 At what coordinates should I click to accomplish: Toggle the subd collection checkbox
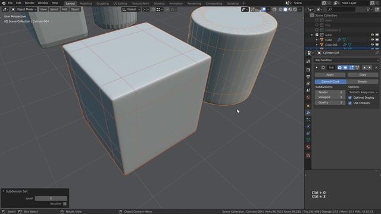(317, 35)
